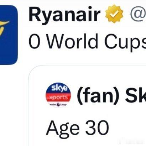The width and height of the screenshot is (146, 146).
Task: Click the zero digit starting the tweet text
Action: [35, 41]
